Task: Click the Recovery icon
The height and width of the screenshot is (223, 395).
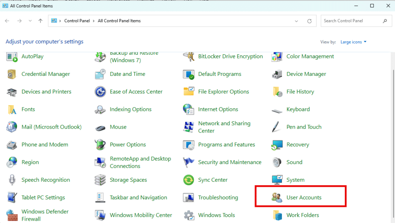Action: pos(277,145)
